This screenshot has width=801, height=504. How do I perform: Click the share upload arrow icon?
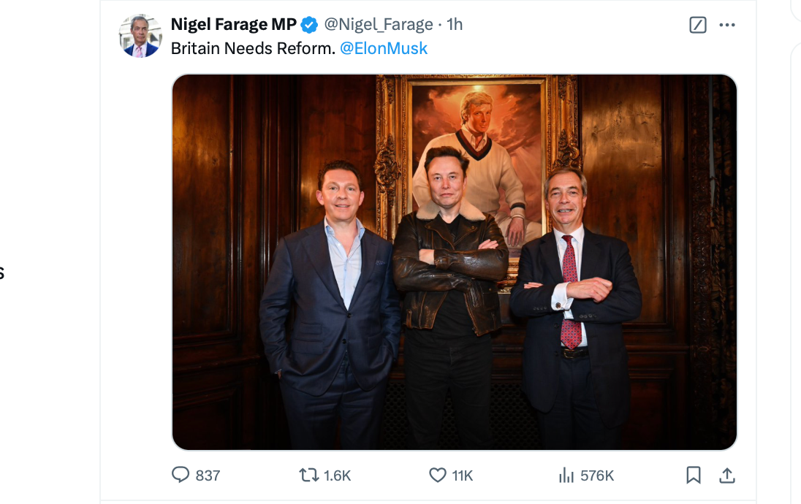(726, 476)
